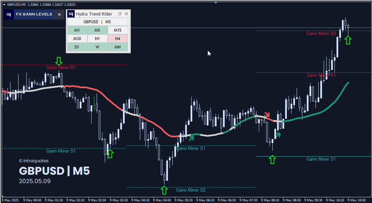The image size is (372, 203).
Task: Select the M1 timeframe button
Action: [x=77, y=30]
